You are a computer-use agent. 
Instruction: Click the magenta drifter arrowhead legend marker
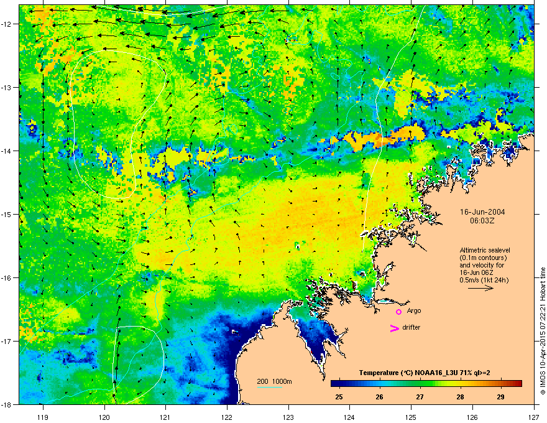(395, 328)
